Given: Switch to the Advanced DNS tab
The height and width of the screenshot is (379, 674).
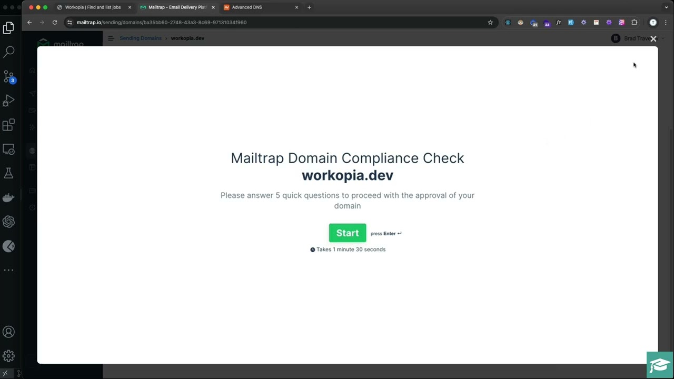Looking at the screenshot, I should click(261, 7).
